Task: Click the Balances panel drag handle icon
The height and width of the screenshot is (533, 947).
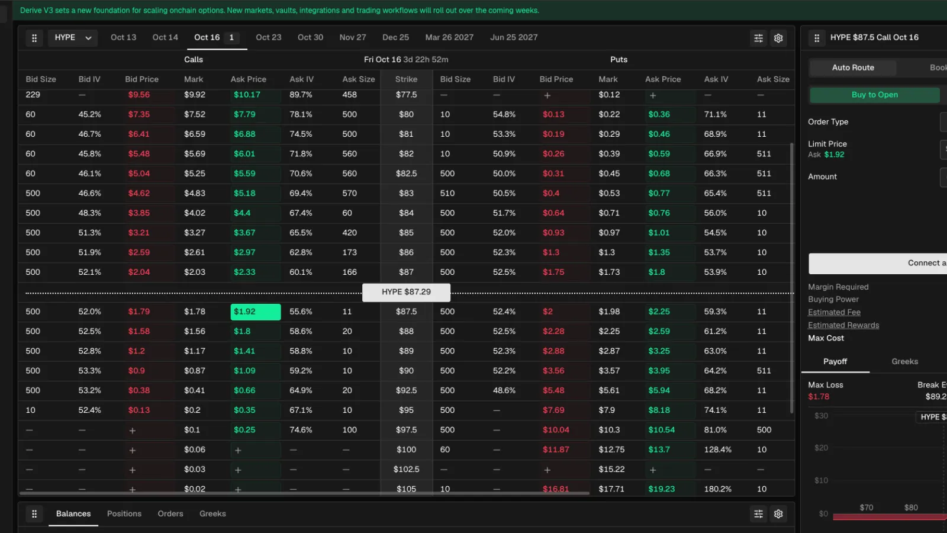Action: tap(34, 514)
